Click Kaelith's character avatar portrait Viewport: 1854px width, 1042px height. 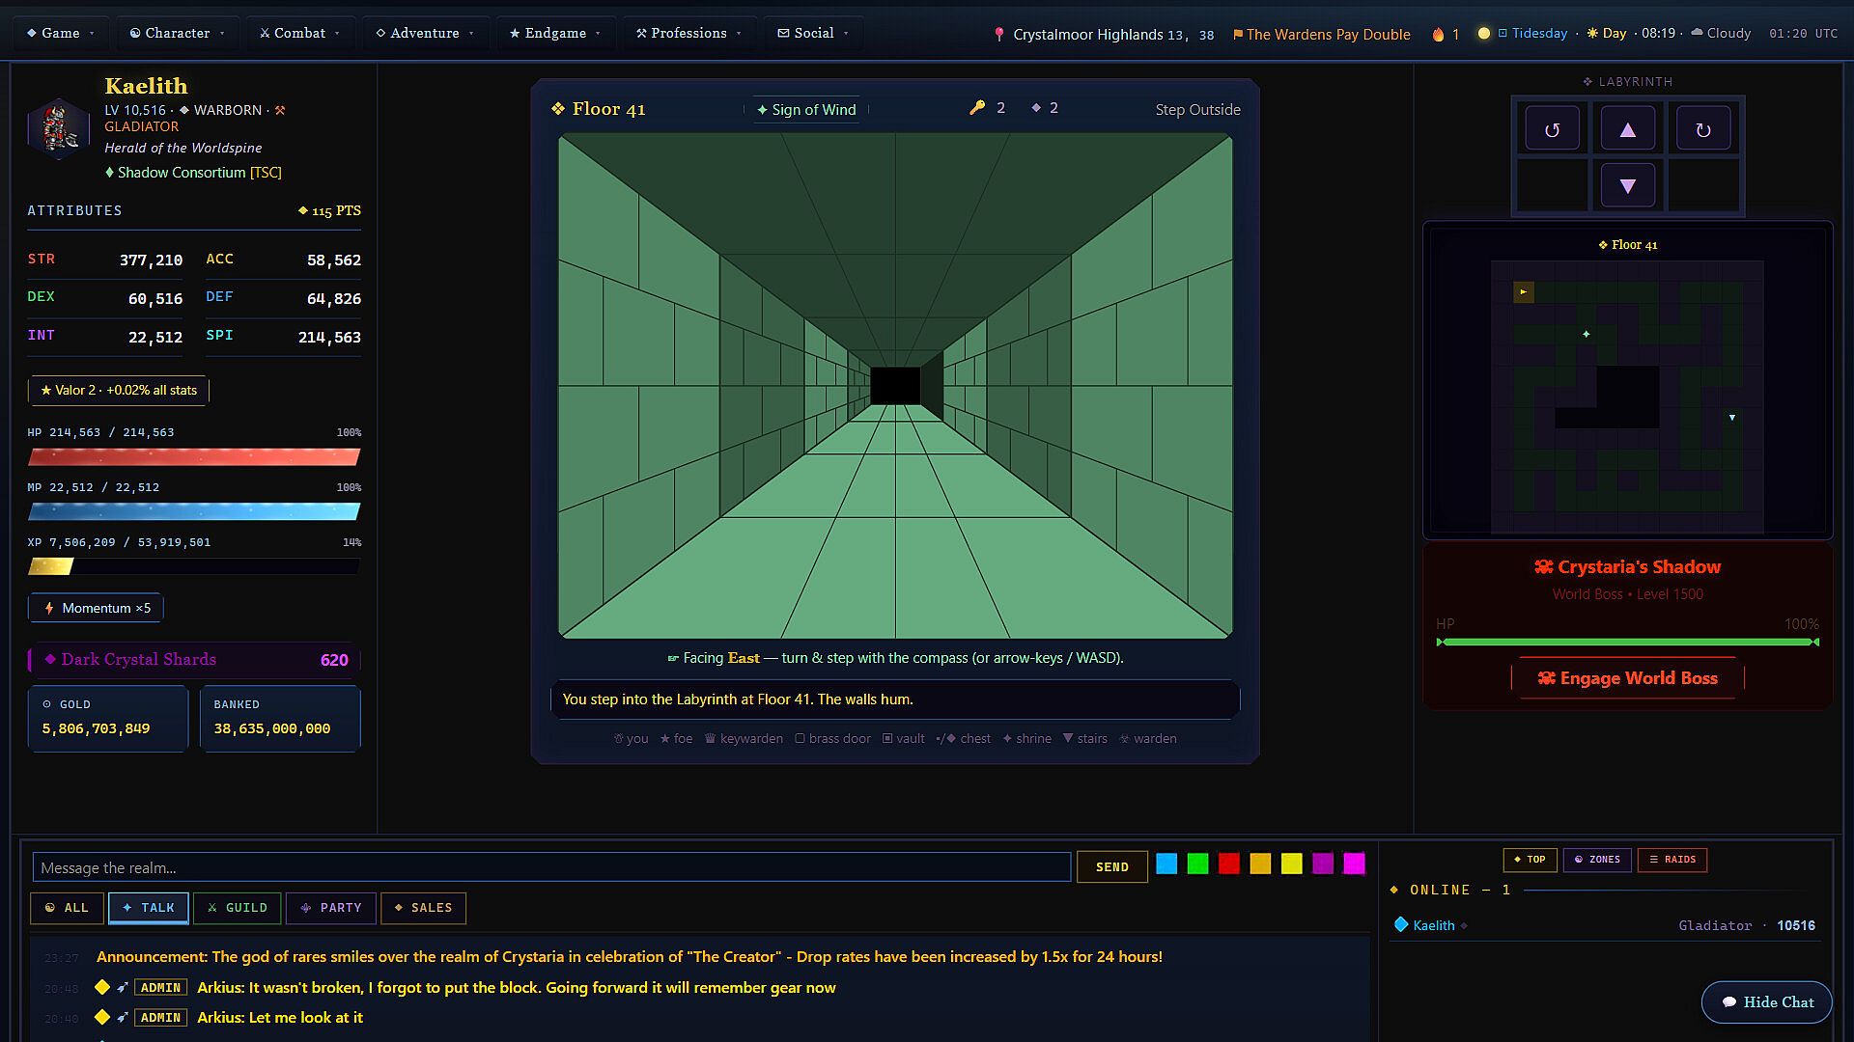coord(59,128)
